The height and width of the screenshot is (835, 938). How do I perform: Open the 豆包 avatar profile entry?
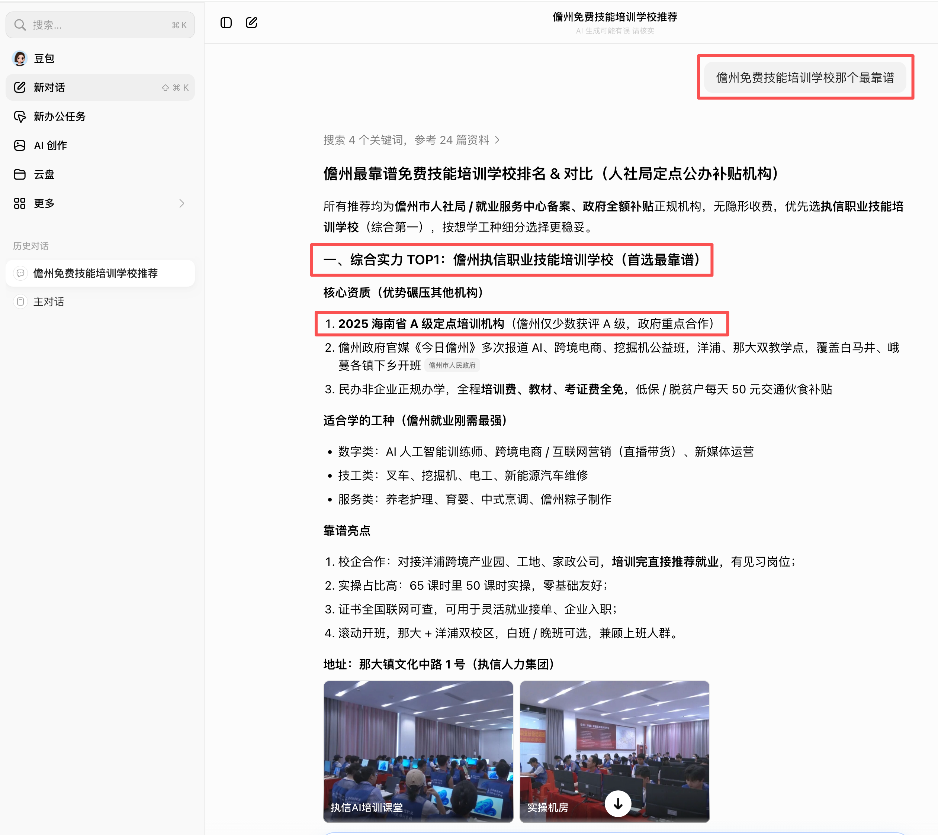20,58
